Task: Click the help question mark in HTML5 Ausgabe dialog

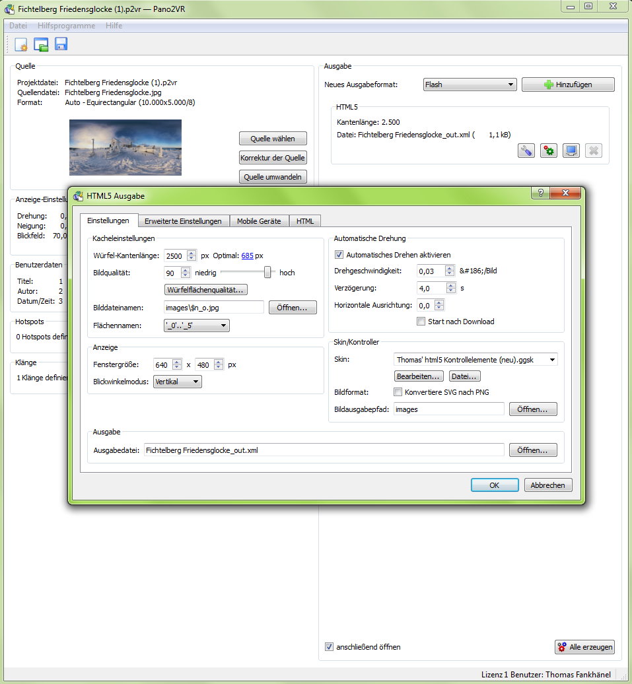Action: [541, 193]
